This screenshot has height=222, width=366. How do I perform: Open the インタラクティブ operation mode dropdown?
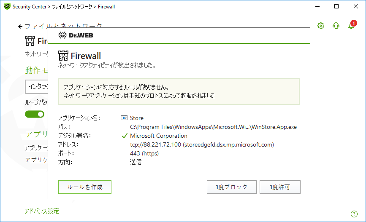pyautogui.click(x=37, y=87)
